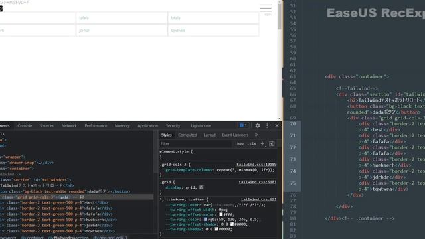
Task: Select the Computed sub-tab
Action: click(x=187, y=135)
